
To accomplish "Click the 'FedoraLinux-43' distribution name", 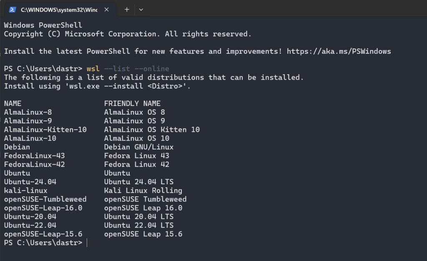I will (x=34, y=156).
